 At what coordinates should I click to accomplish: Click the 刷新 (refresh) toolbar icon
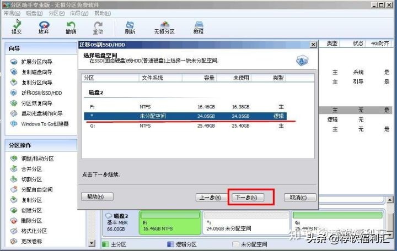point(130,28)
